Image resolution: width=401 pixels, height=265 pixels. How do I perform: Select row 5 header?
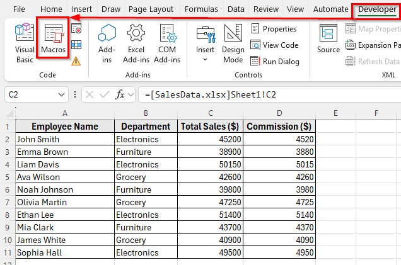coord(8,177)
